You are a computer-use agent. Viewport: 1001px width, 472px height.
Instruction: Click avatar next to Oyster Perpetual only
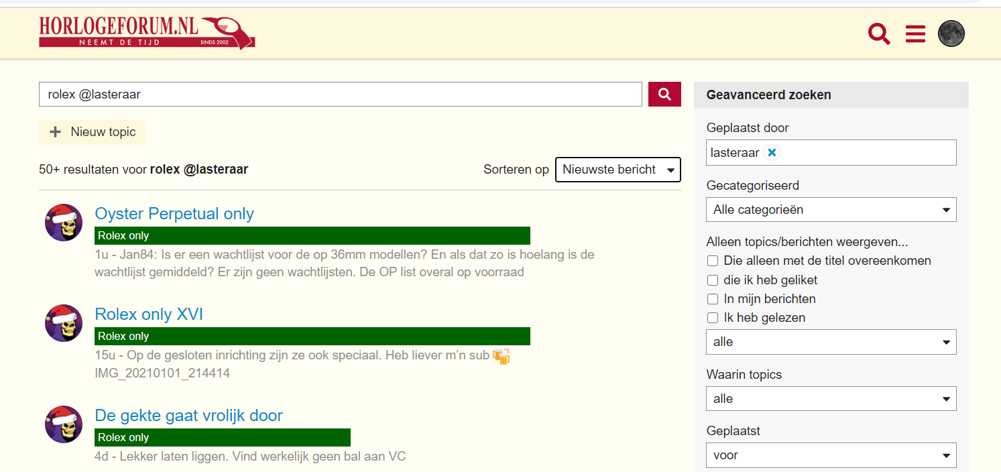[64, 223]
